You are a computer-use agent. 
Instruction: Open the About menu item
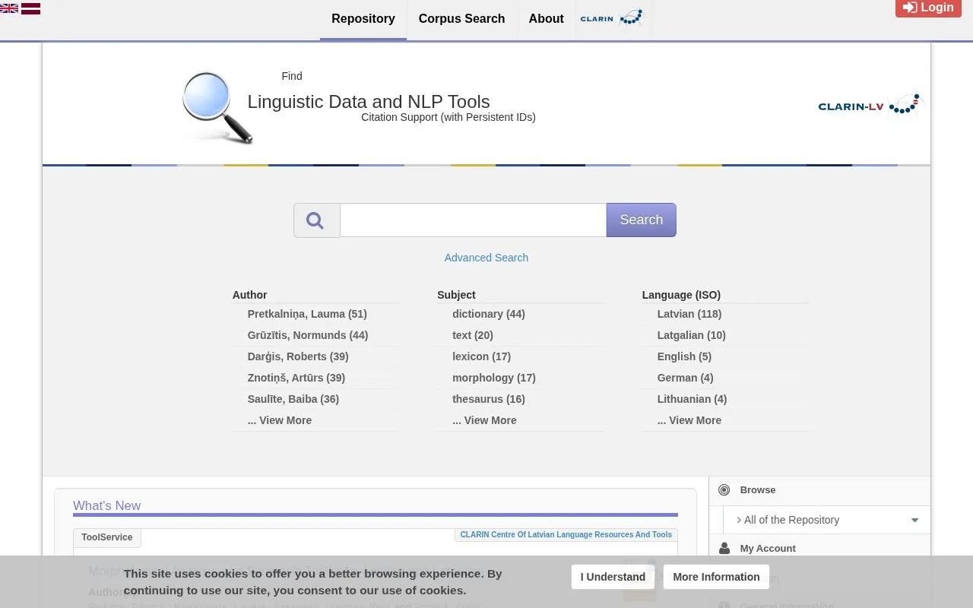(x=546, y=19)
